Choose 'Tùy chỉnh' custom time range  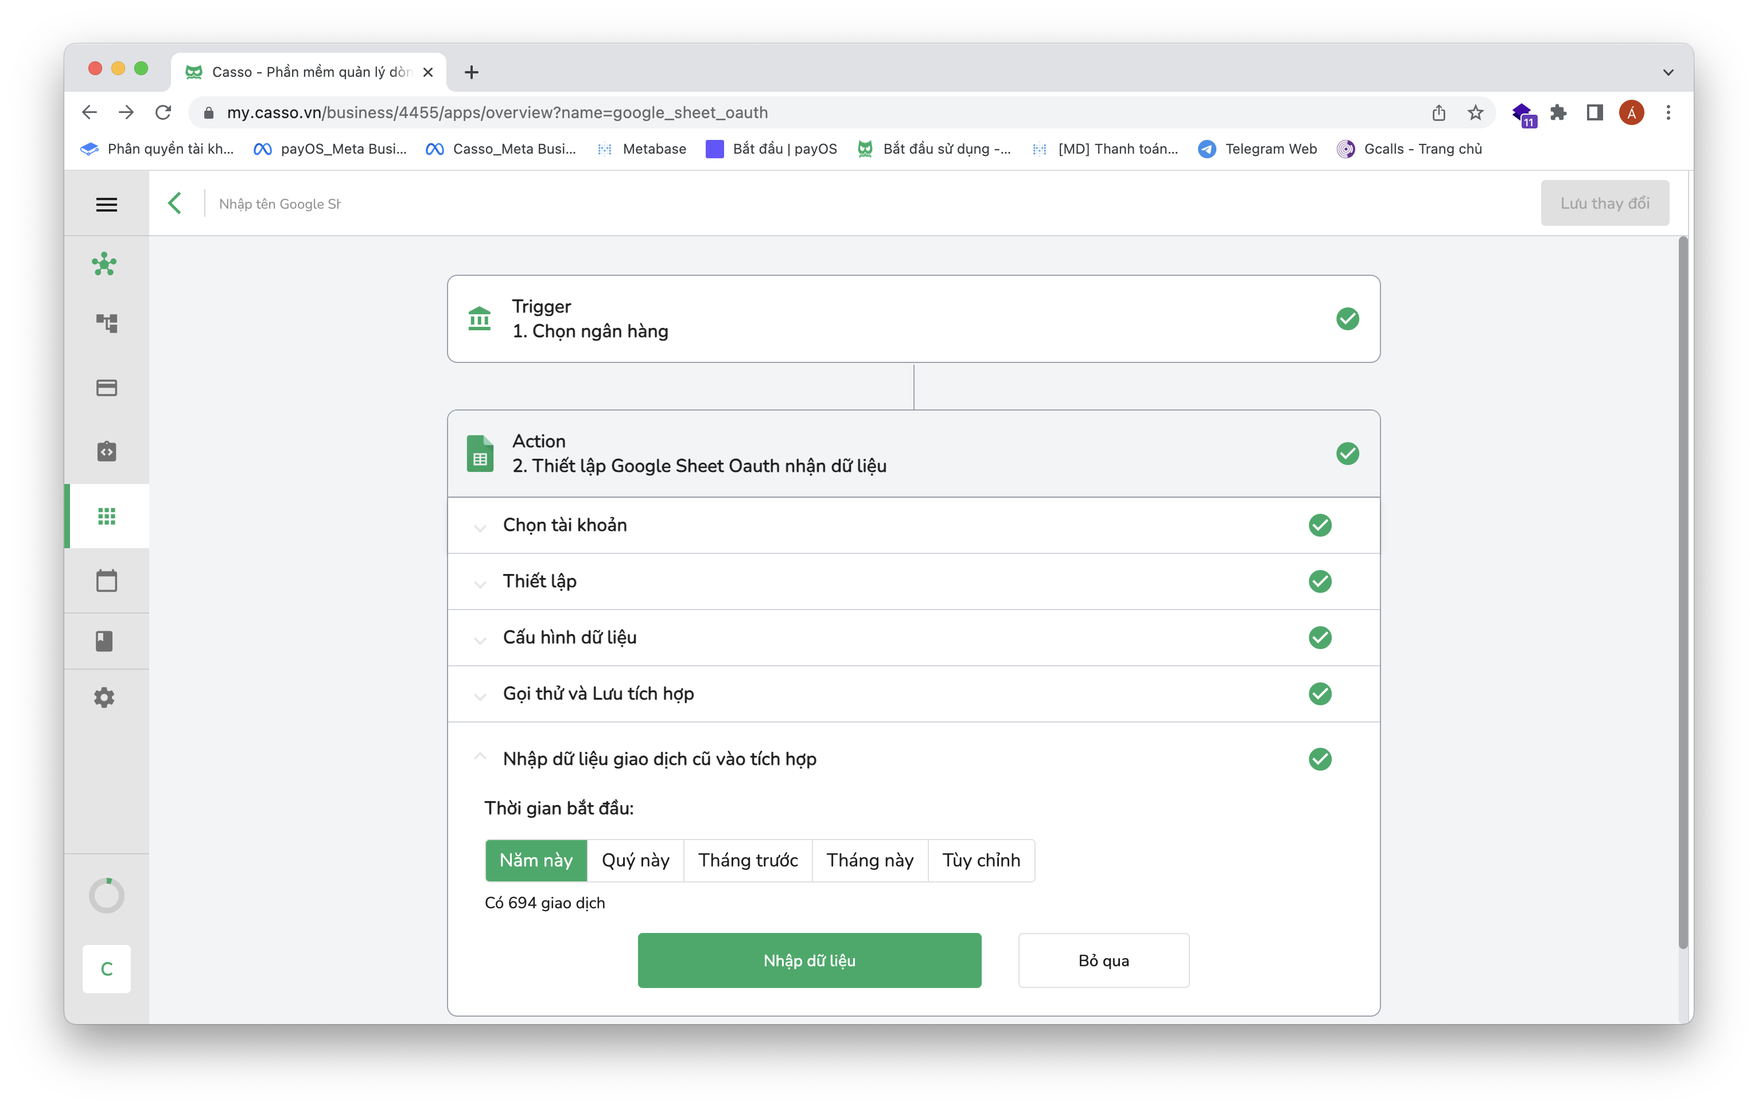[x=981, y=860]
